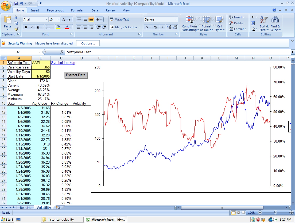Decrease Decimal places

pyautogui.click(x=175, y=27)
